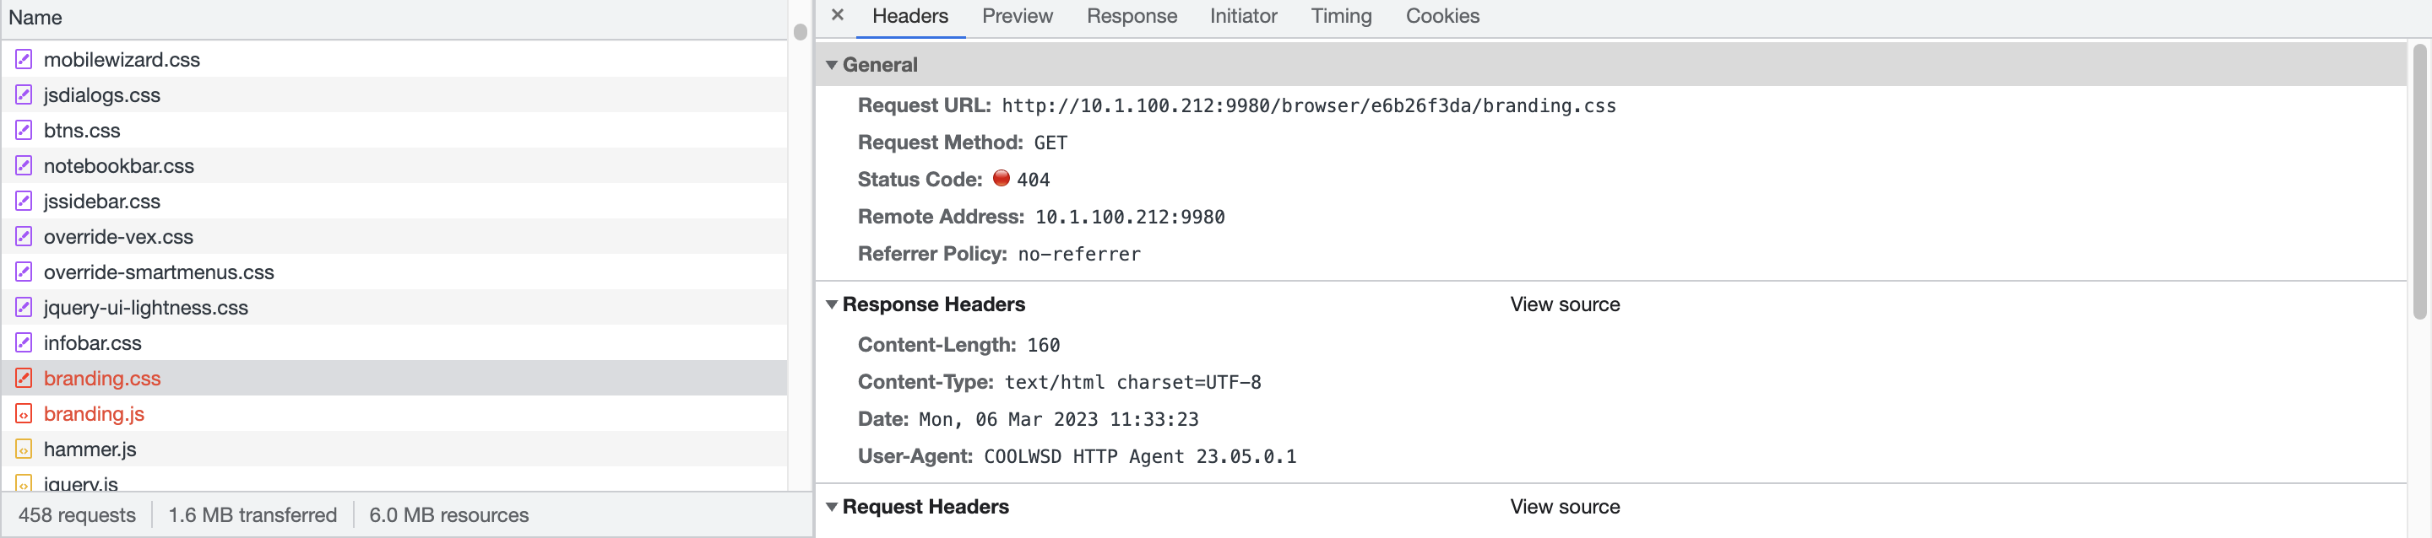Screen dimensions: 2432x538
Task: Select the branding.css request row
Action: [x=103, y=378]
